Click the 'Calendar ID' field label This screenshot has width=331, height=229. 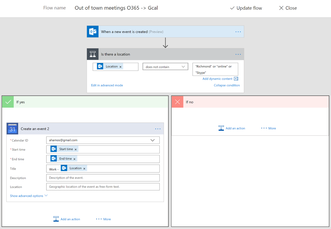pos(20,141)
